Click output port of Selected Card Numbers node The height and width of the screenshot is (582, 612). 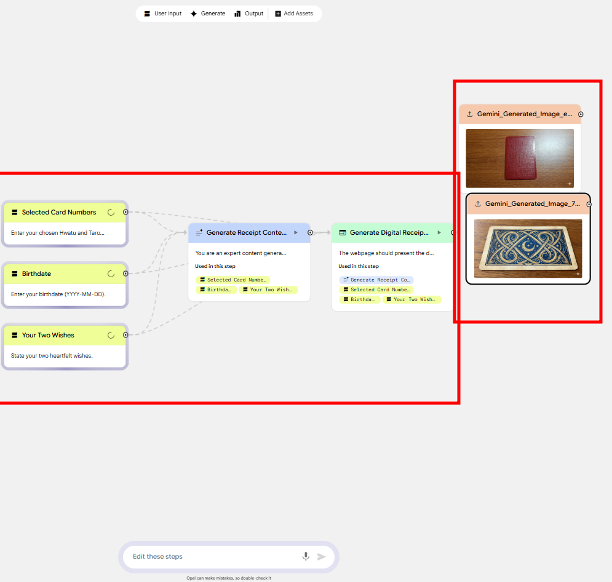click(x=125, y=212)
